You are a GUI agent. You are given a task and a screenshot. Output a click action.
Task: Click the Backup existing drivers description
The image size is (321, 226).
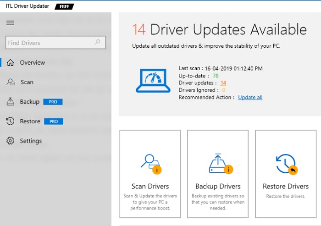(x=218, y=202)
